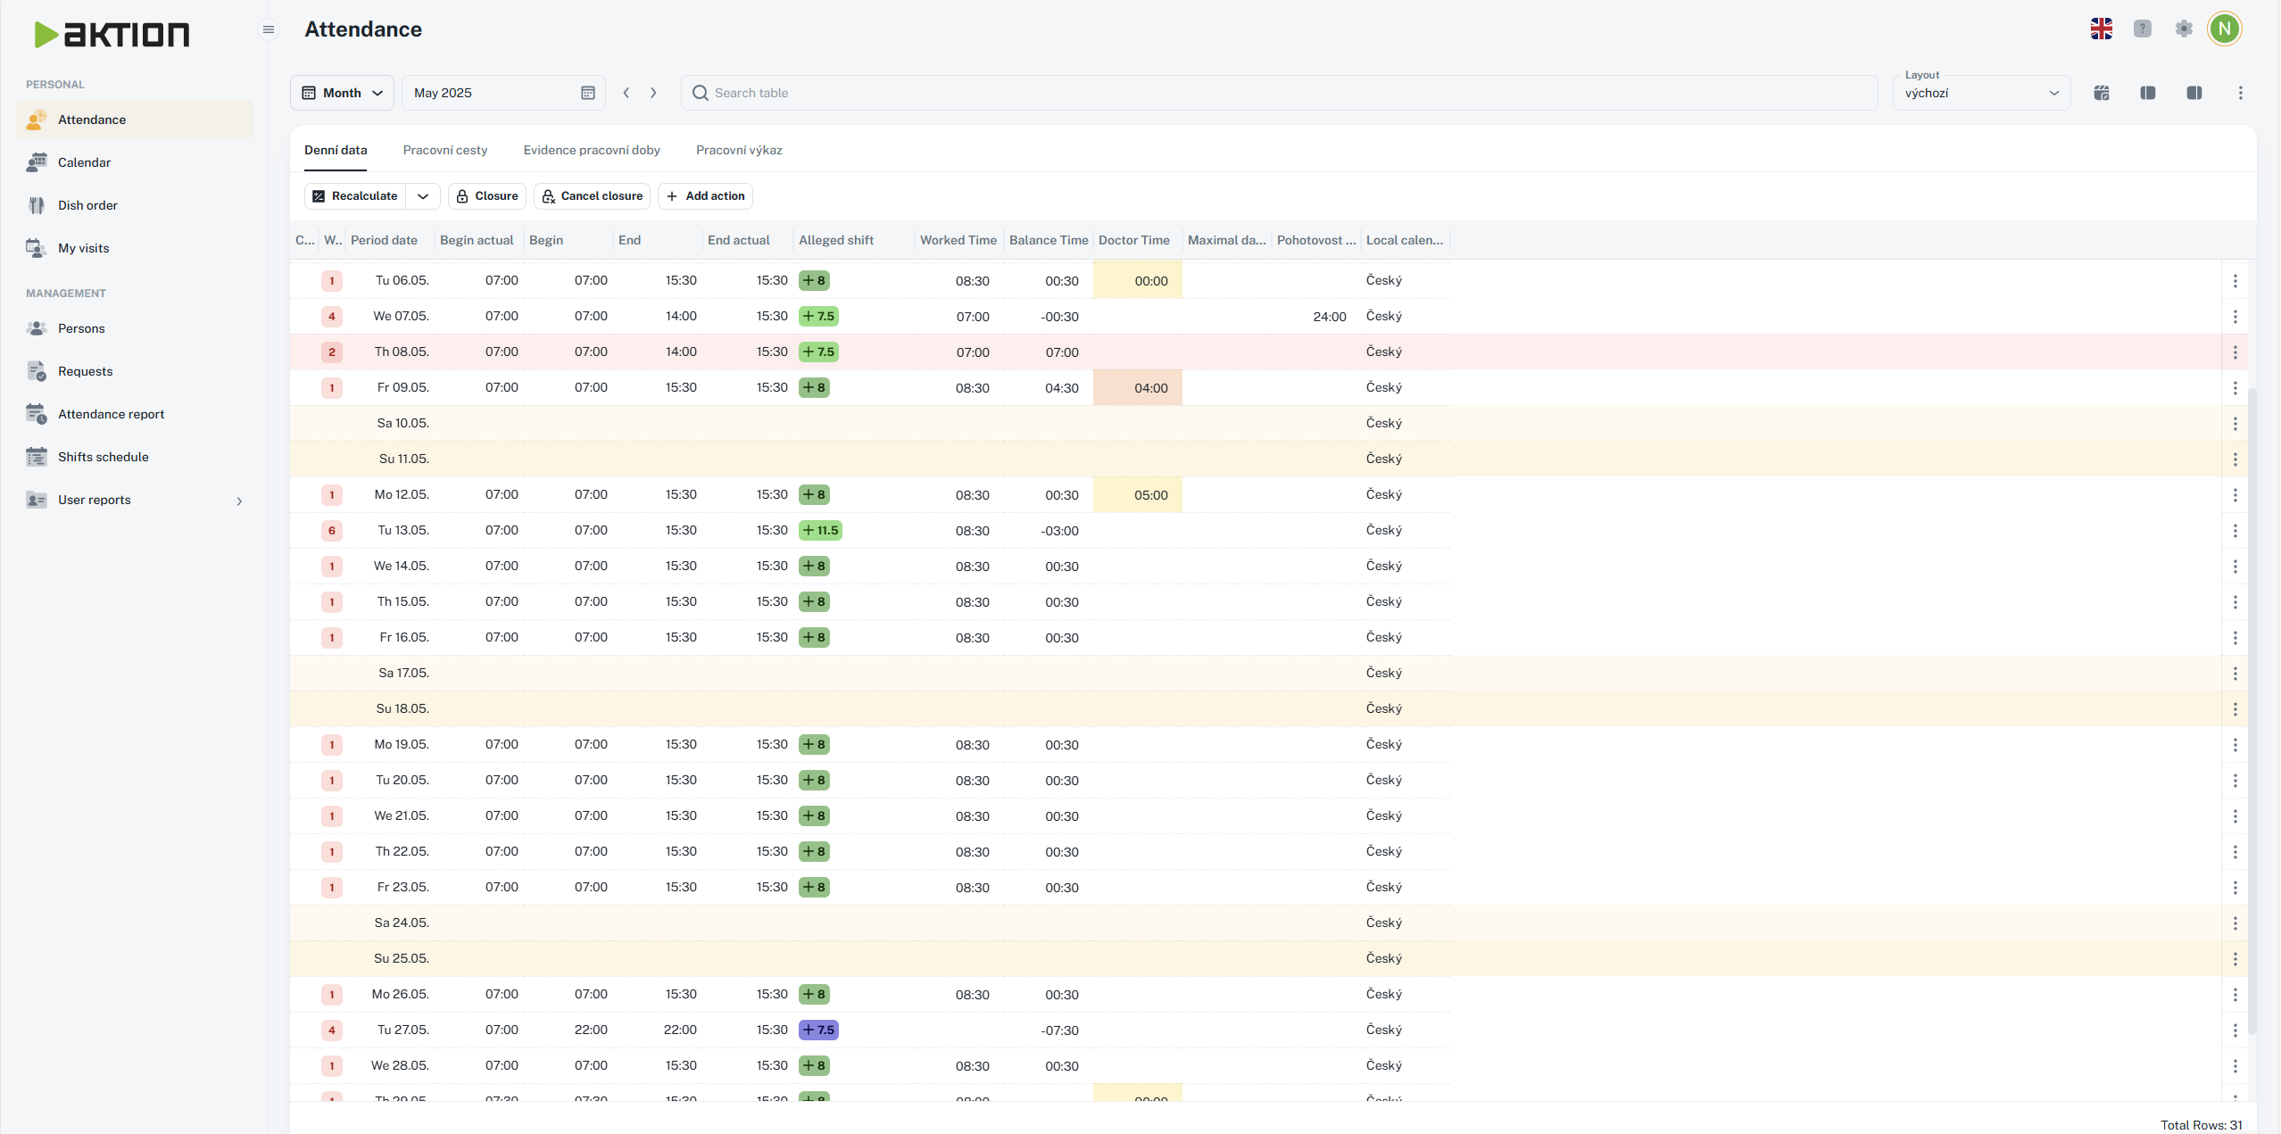Expand the Layout výchozí dropdown
The image size is (2281, 1134).
coord(1981,93)
